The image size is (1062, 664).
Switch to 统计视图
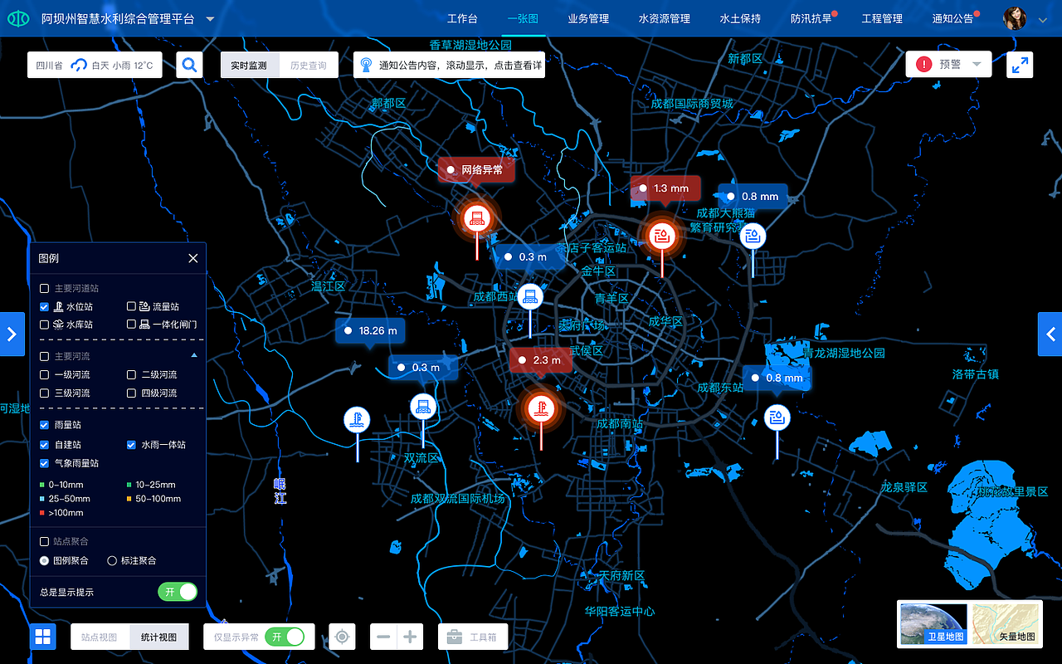(159, 637)
